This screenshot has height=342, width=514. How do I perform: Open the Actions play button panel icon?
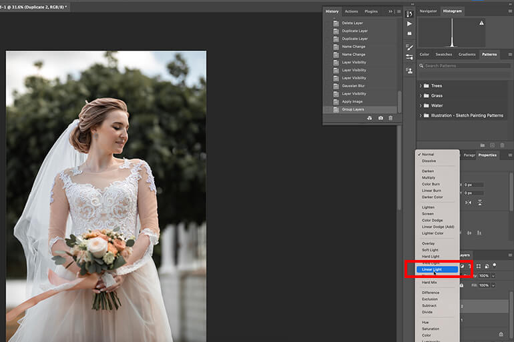409,23
